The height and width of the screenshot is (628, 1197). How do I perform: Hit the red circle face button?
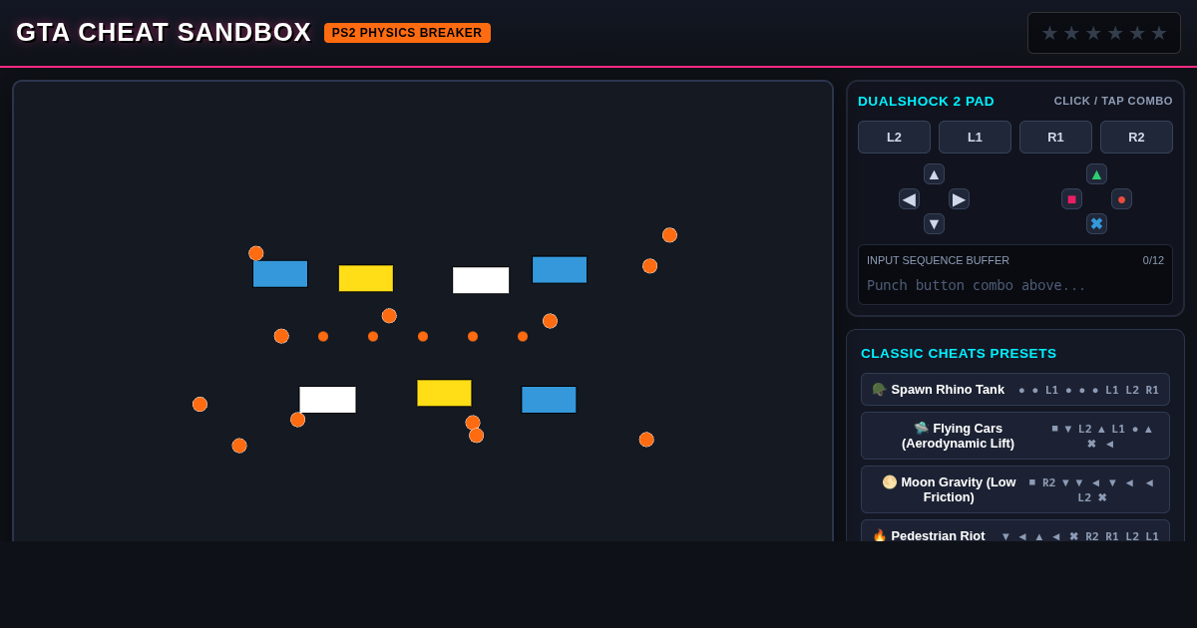coord(1121,199)
